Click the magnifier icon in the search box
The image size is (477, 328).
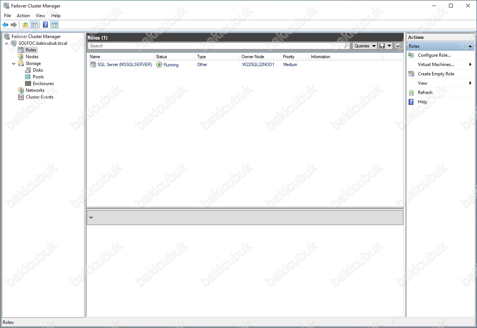pyautogui.click(x=346, y=46)
